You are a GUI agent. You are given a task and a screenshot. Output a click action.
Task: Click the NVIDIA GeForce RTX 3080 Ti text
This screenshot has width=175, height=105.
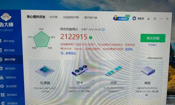pyautogui.click(x=80, y=90)
